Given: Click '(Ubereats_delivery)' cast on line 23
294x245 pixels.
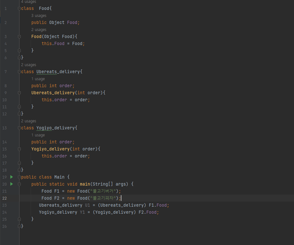Looking at the screenshot, I should tap(122, 205).
